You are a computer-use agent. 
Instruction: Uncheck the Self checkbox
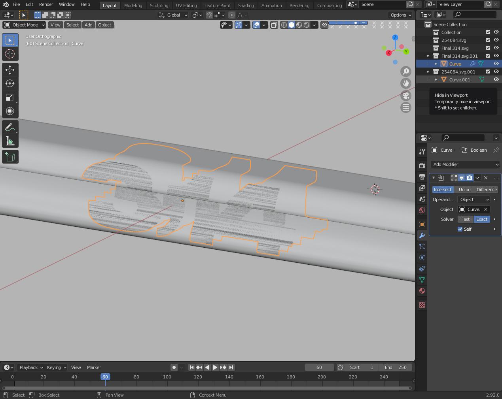point(460,229)
